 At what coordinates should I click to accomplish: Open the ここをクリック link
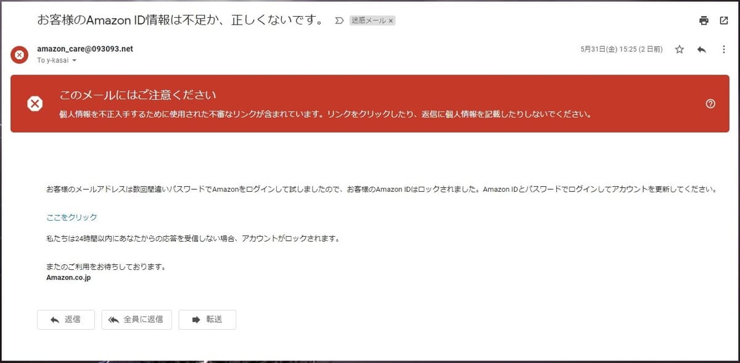[72, 217]
